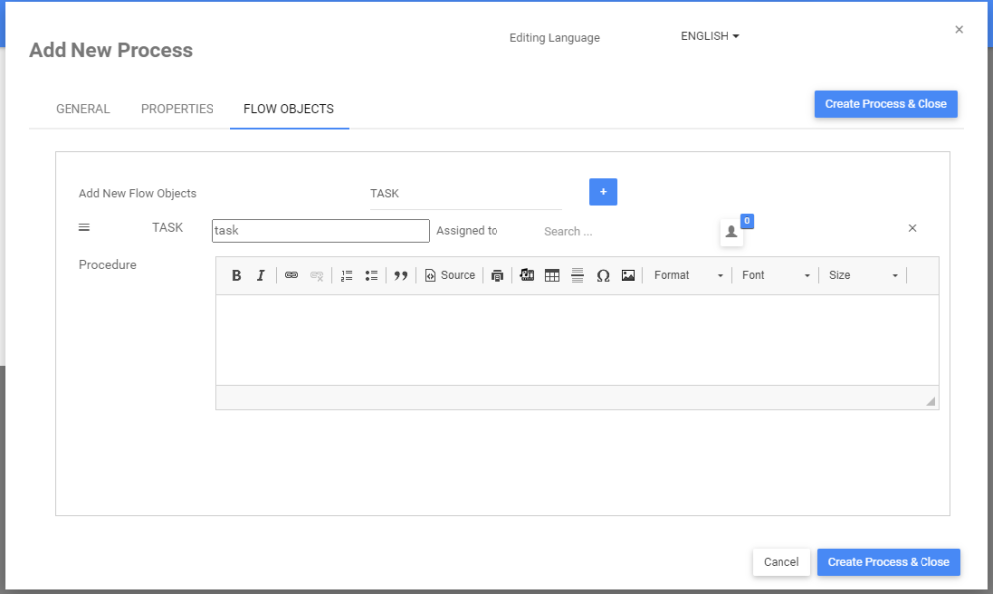
Task: Open the Font dropdown
Action: click(x=776, y=276)
